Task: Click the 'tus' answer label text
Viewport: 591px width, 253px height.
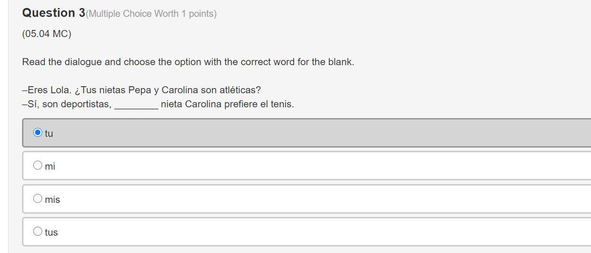Action: [x=52, y=232]
